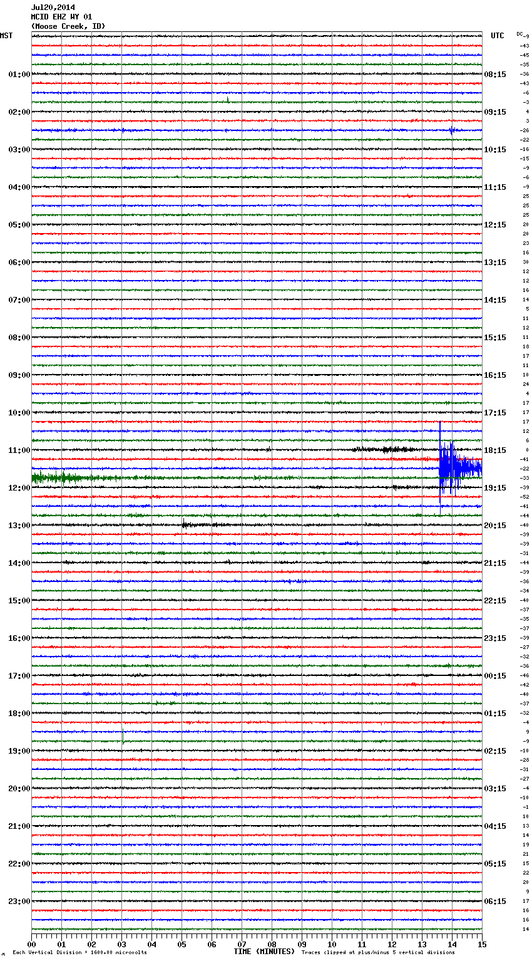The height and width of the screenshot is (961, 532).
Task: Select the "19:00" MST row label
Action: tap(19, 751)
